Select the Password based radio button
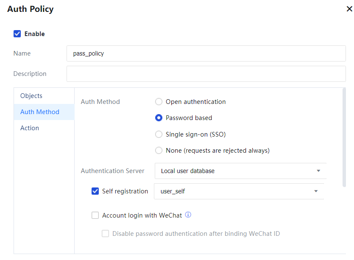This screenshot has width=354, height=260. click(x=159, y=118)
